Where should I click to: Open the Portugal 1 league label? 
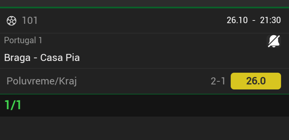pyautogui.click(x=23, y=41)
